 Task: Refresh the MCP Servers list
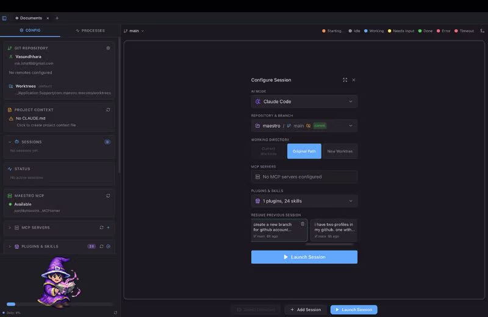coord(101,227)
